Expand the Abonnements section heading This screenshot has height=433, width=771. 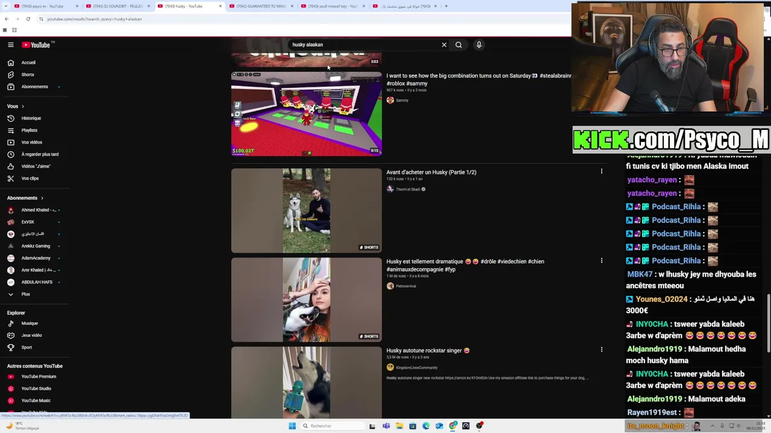click(25, 198)
